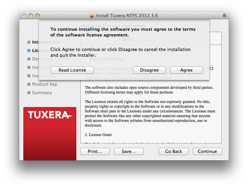Save the license using Save… button
Screen dimensions: 248x187
[x=128, y=152]
